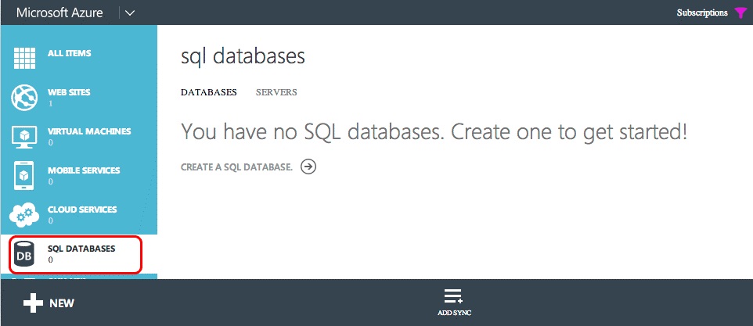Expand the Microsoft Azure dropdown chevron

click(x=130, y=13)
